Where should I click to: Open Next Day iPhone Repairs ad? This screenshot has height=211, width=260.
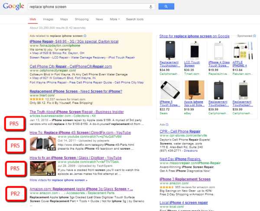click(180, 159)
